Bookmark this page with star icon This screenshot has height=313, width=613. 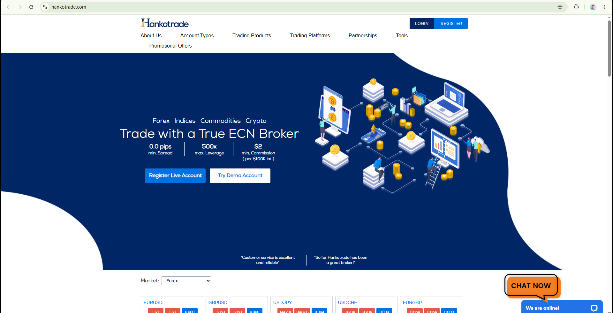tap(560, 7)
